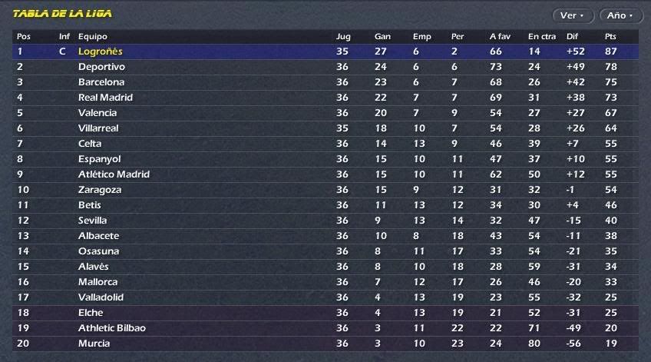Viewport: 651px width, 362px height.
Task: Click the Jug column header
Action: [343, 37]
